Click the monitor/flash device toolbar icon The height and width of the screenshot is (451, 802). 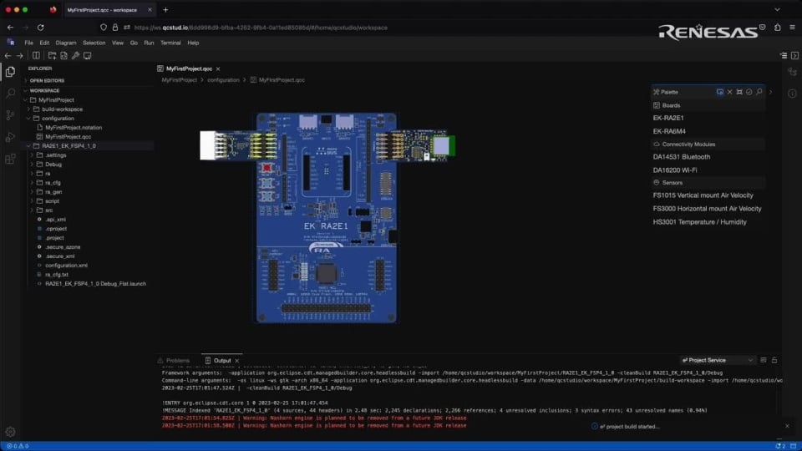point(88,56)
